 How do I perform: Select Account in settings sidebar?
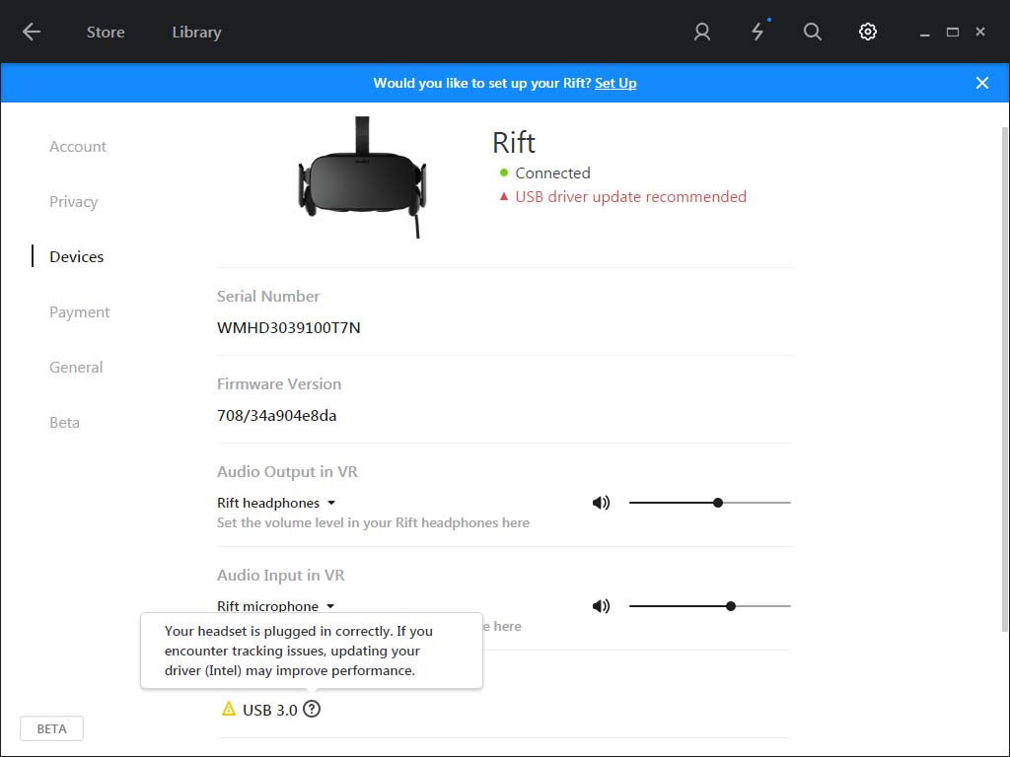tap(77, 147)
